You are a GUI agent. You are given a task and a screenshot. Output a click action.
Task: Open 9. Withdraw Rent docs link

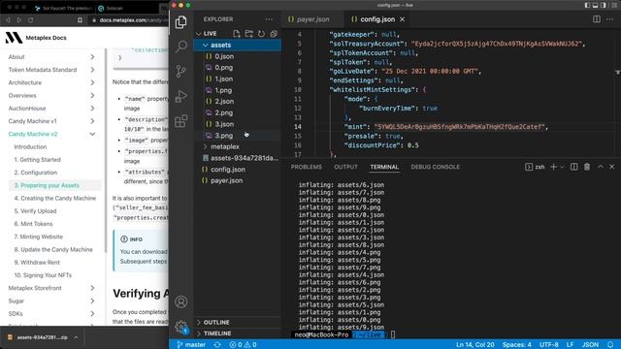click(x=37, y=263)
